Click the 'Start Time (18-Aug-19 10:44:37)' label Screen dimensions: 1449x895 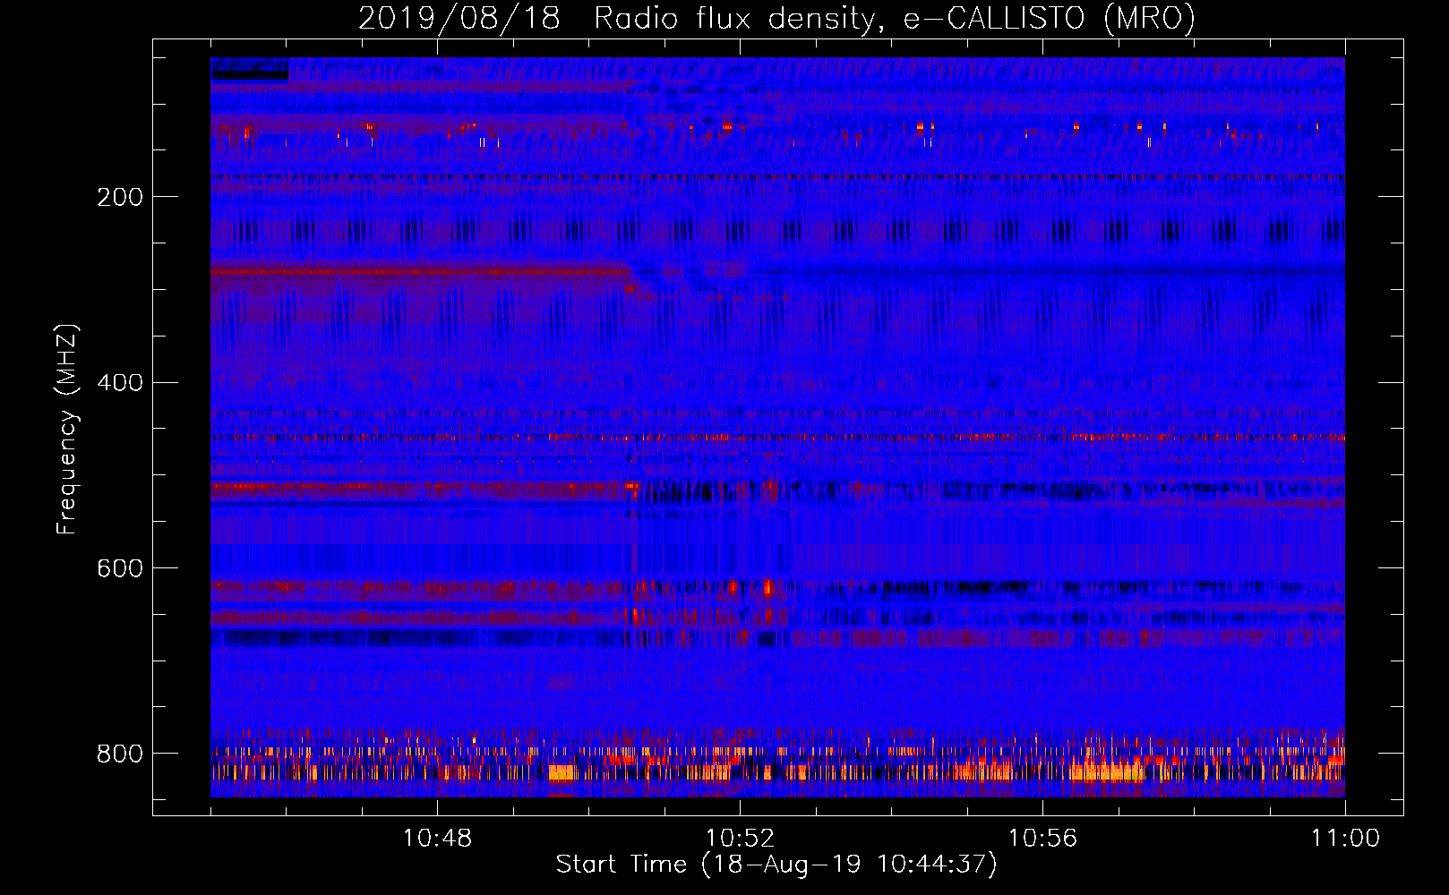776,865
